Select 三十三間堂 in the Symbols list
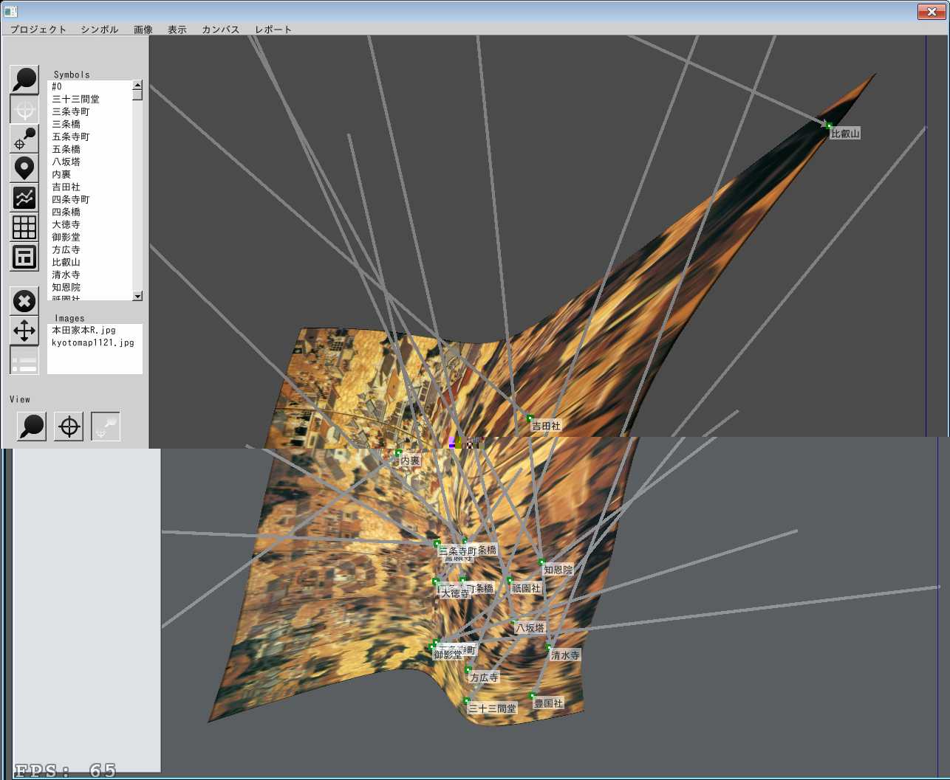Screen dimensions: 950x780 [x=89, y=99]
